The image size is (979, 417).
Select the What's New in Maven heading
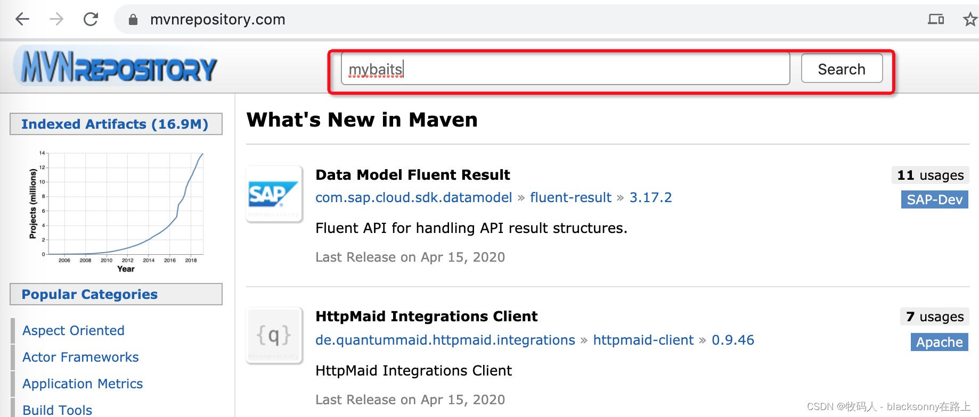coord(362,120)
